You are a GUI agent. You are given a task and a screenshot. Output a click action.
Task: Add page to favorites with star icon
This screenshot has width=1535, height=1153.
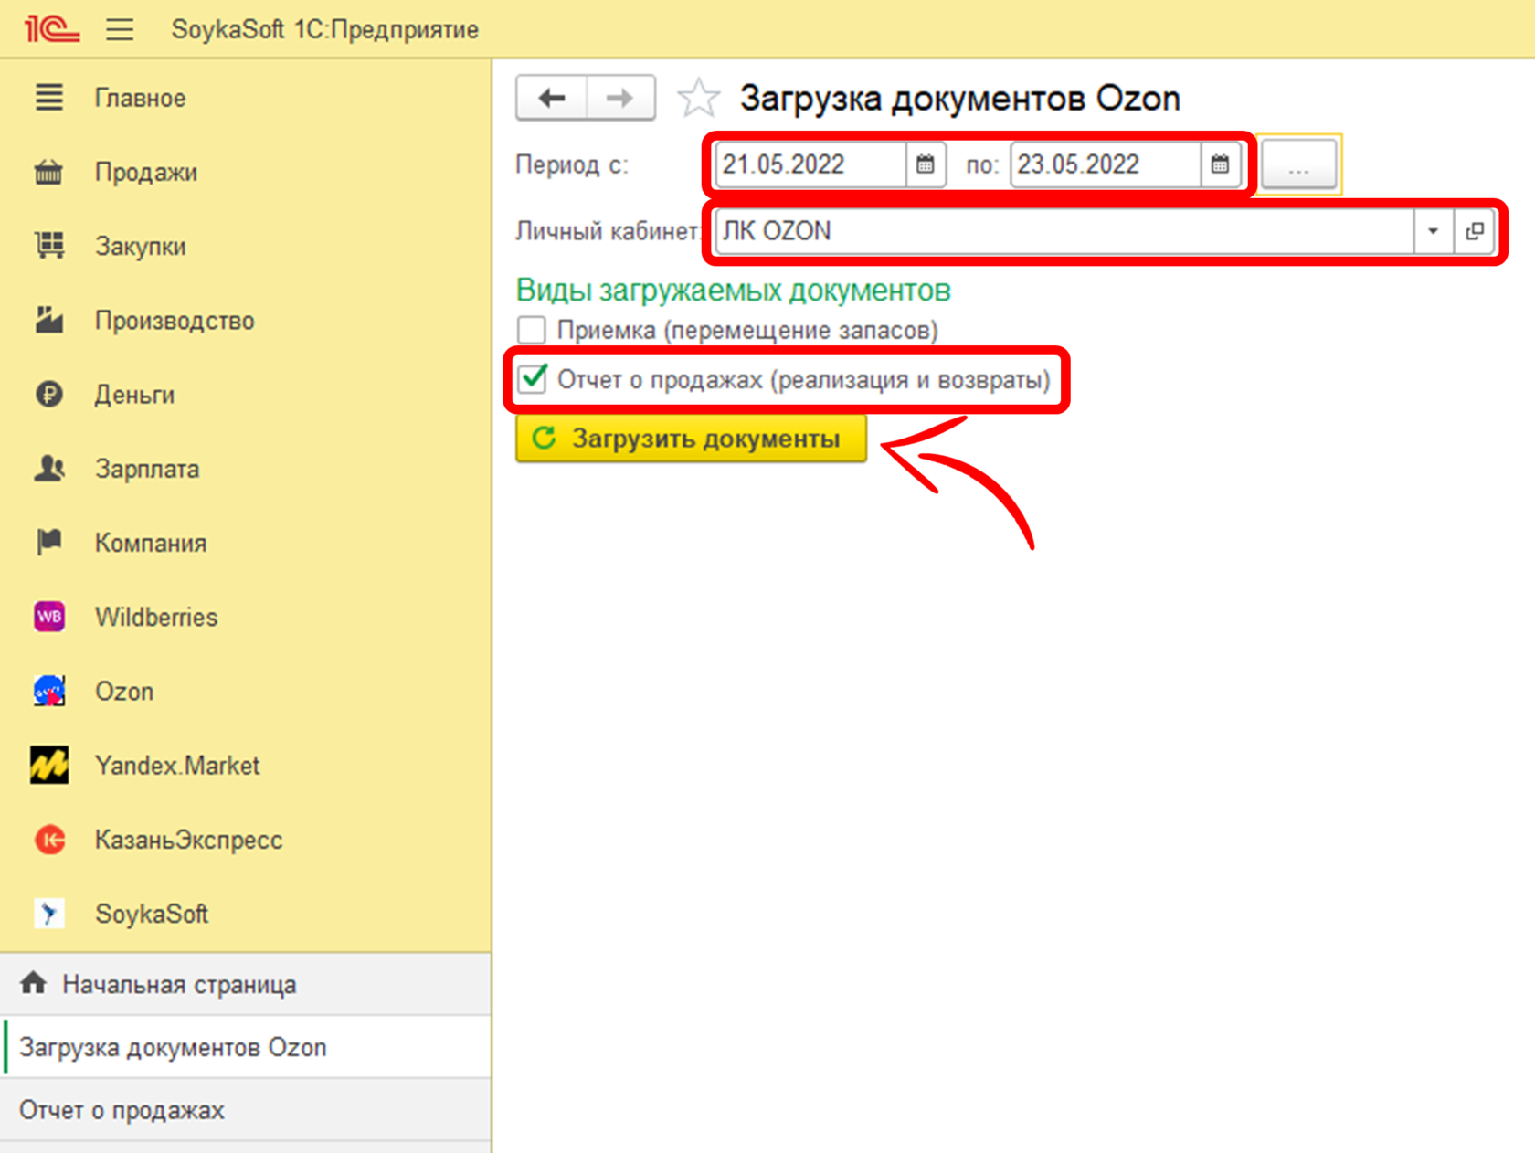[699, 98]
